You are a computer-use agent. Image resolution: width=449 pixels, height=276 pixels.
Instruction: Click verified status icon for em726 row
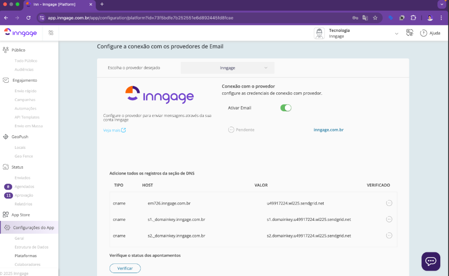coord(389,203)
